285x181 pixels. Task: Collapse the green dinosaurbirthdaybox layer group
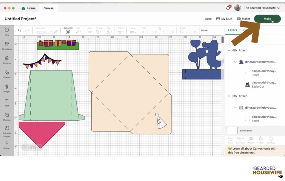pos(235,108)
